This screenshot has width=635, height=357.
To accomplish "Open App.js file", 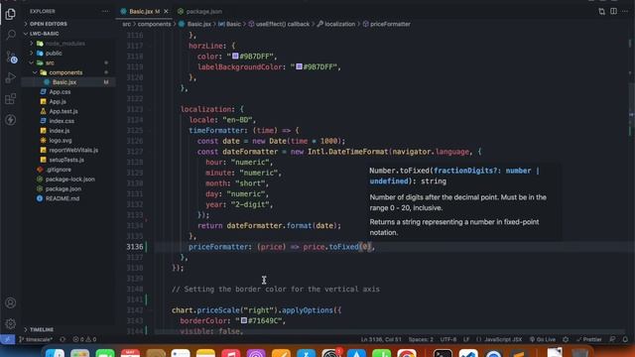I will [x=58, y=101].
